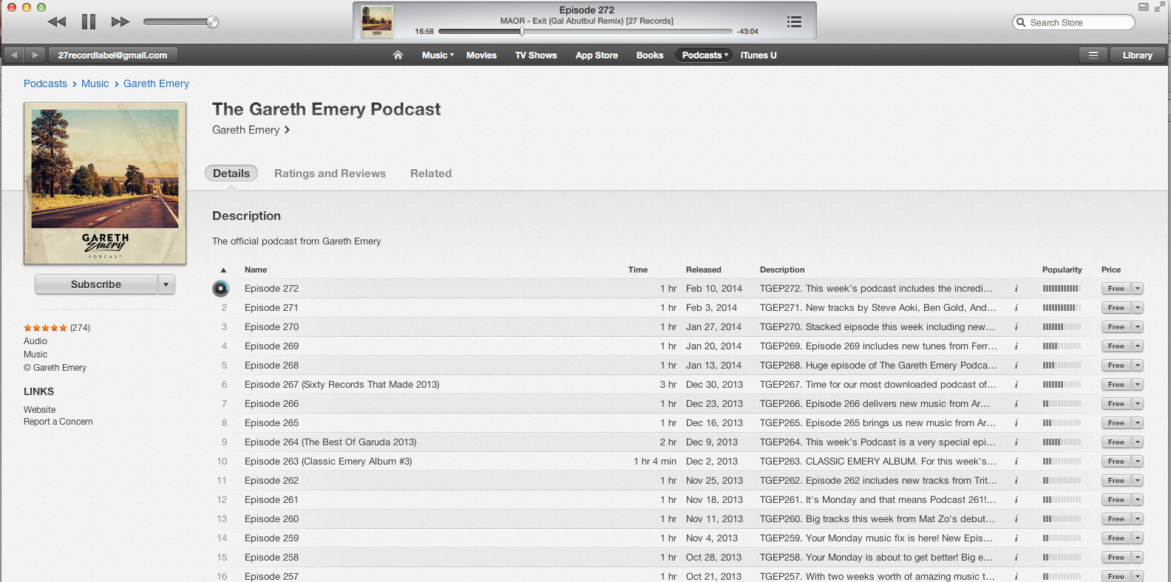Show info for Episode 271
Image resolution: width=1171 pixels, height=582 pixels.
click(x=1016, y=308)
